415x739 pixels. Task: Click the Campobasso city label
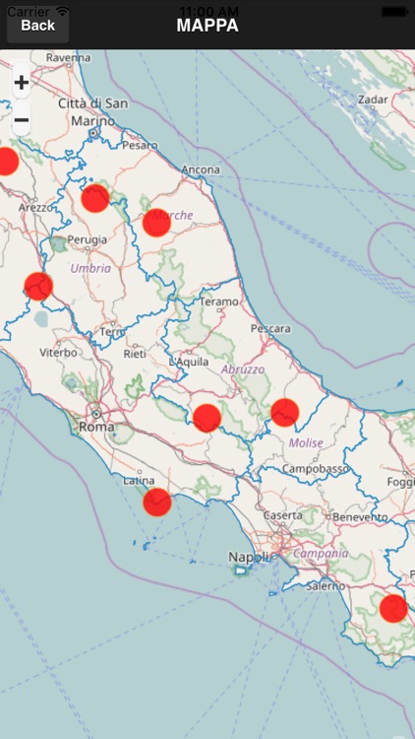click(316, 469)
